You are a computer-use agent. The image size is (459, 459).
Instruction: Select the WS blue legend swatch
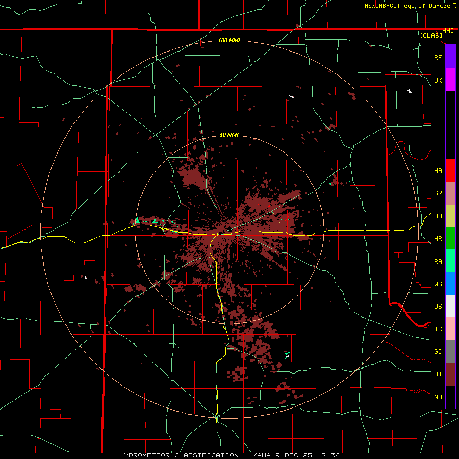(450, 284)
